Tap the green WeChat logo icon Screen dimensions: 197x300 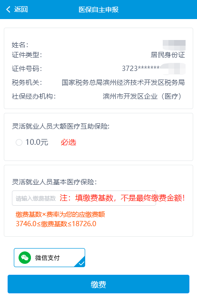(25, 258)
